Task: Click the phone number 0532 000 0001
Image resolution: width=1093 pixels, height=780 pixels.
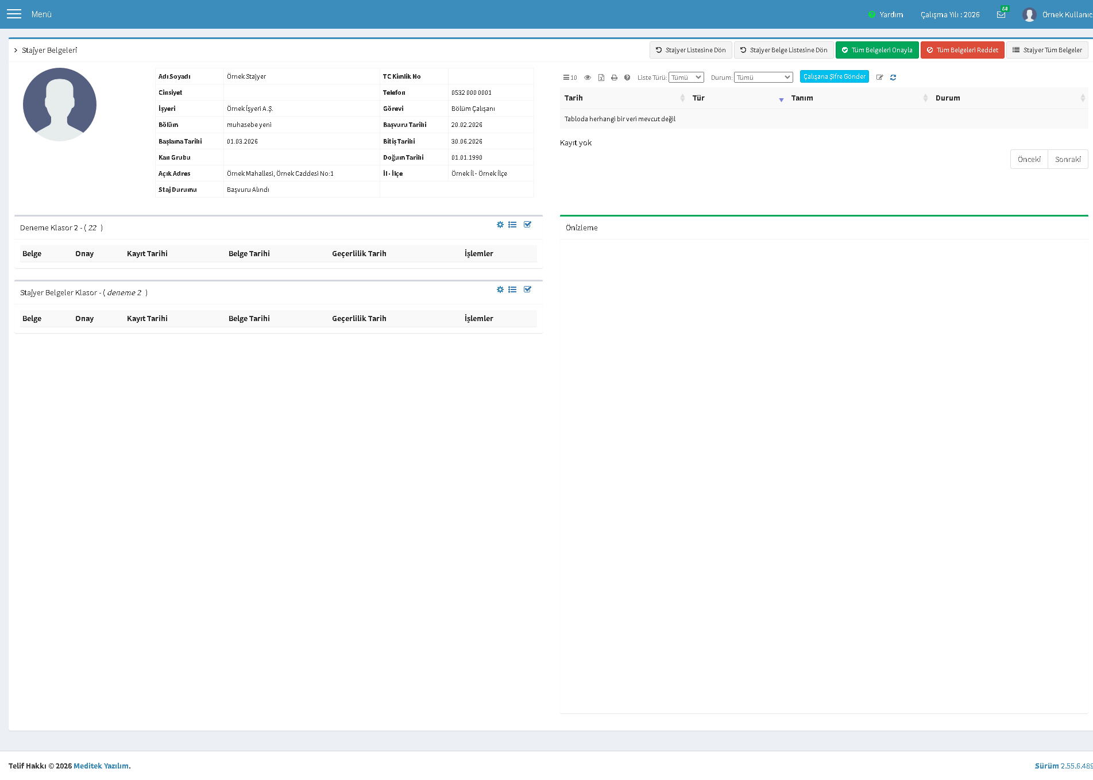Action: coord(472,92)
